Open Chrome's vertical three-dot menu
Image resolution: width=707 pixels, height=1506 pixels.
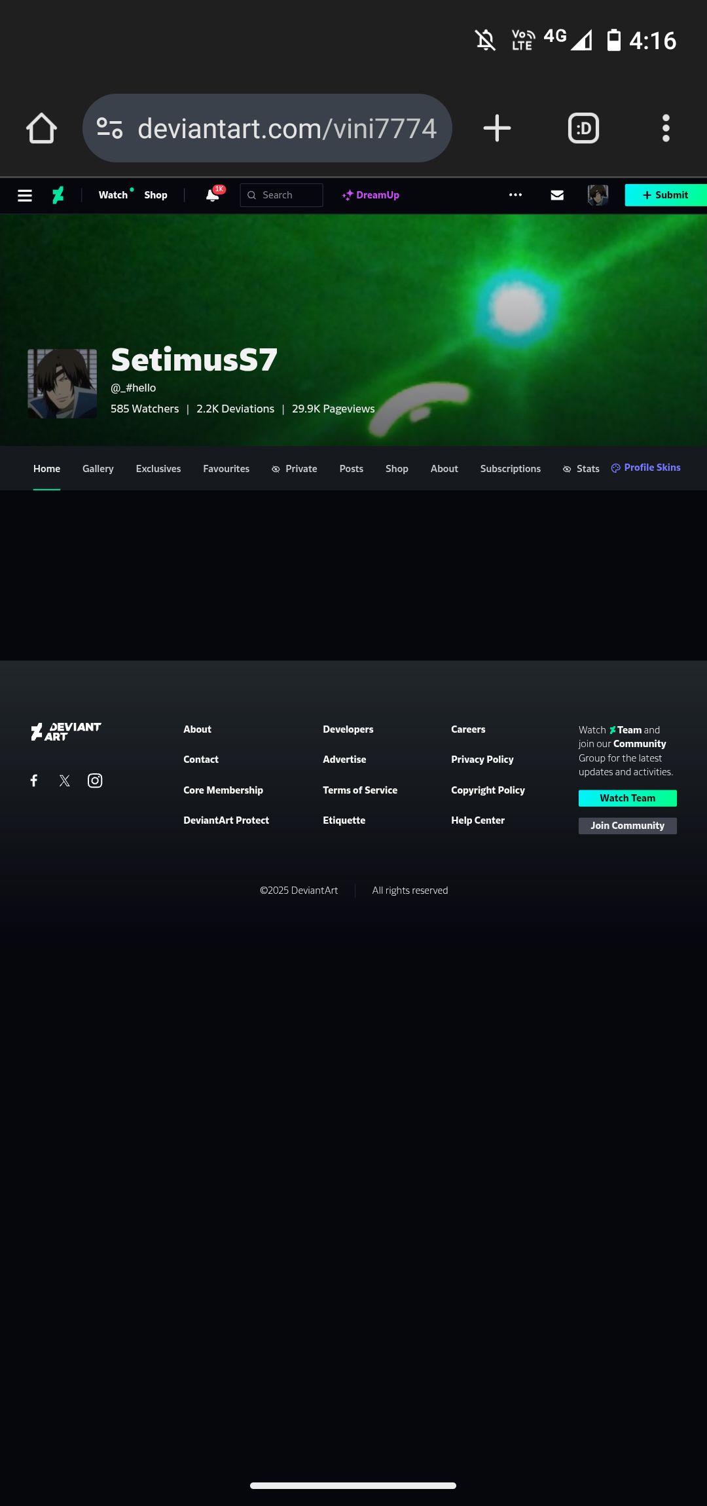[x=666, y=128]
